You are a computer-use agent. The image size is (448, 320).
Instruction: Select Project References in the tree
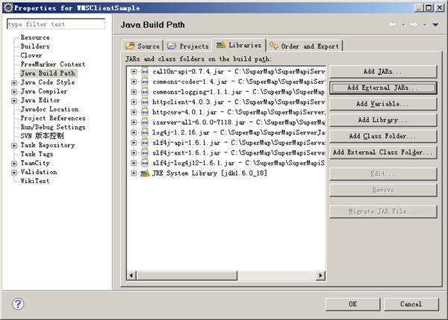tap(52, 118)
